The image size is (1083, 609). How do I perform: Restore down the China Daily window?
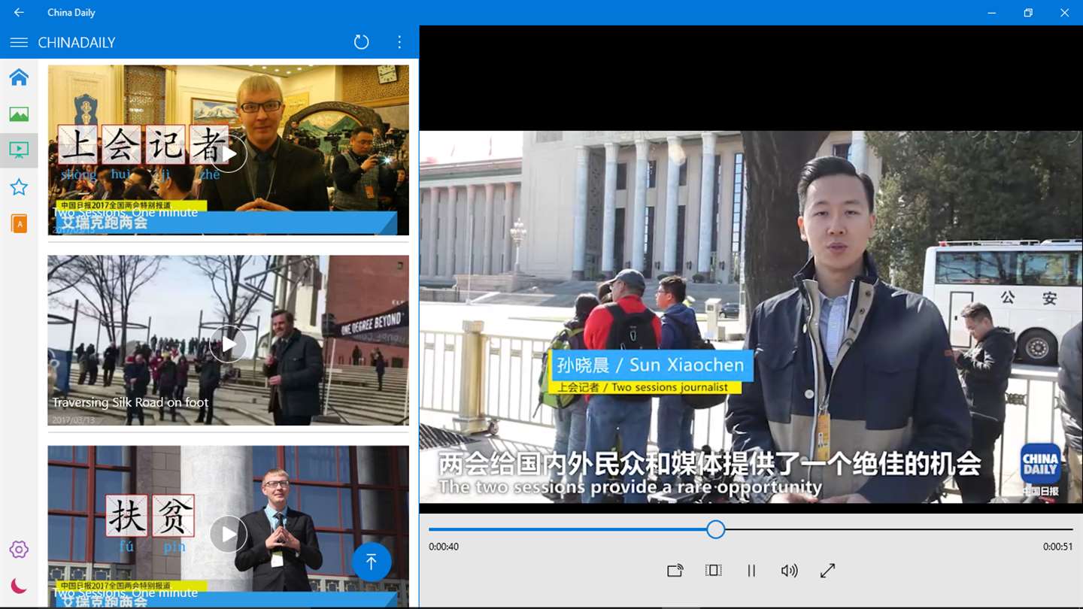1028,13
